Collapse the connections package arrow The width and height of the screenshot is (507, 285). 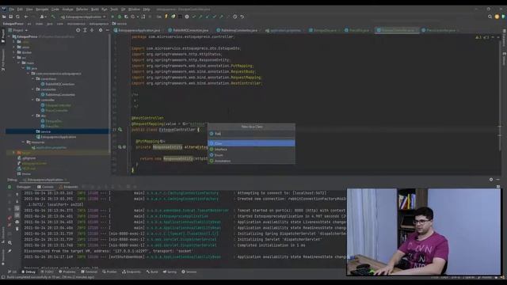pyautogui.click(x=33, y=78)
